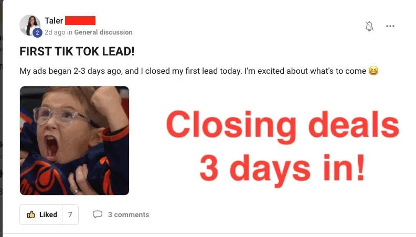Click the 2d ago timestamp
Viewport: 416px width, 237px height.
point(55,32)
